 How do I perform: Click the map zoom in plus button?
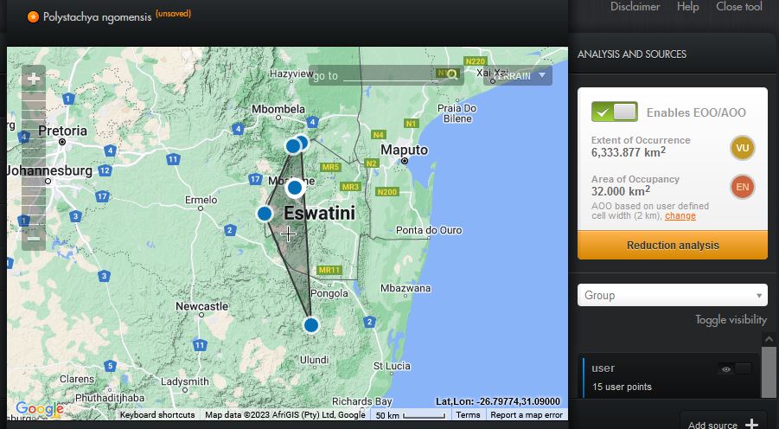pos(33,79)
